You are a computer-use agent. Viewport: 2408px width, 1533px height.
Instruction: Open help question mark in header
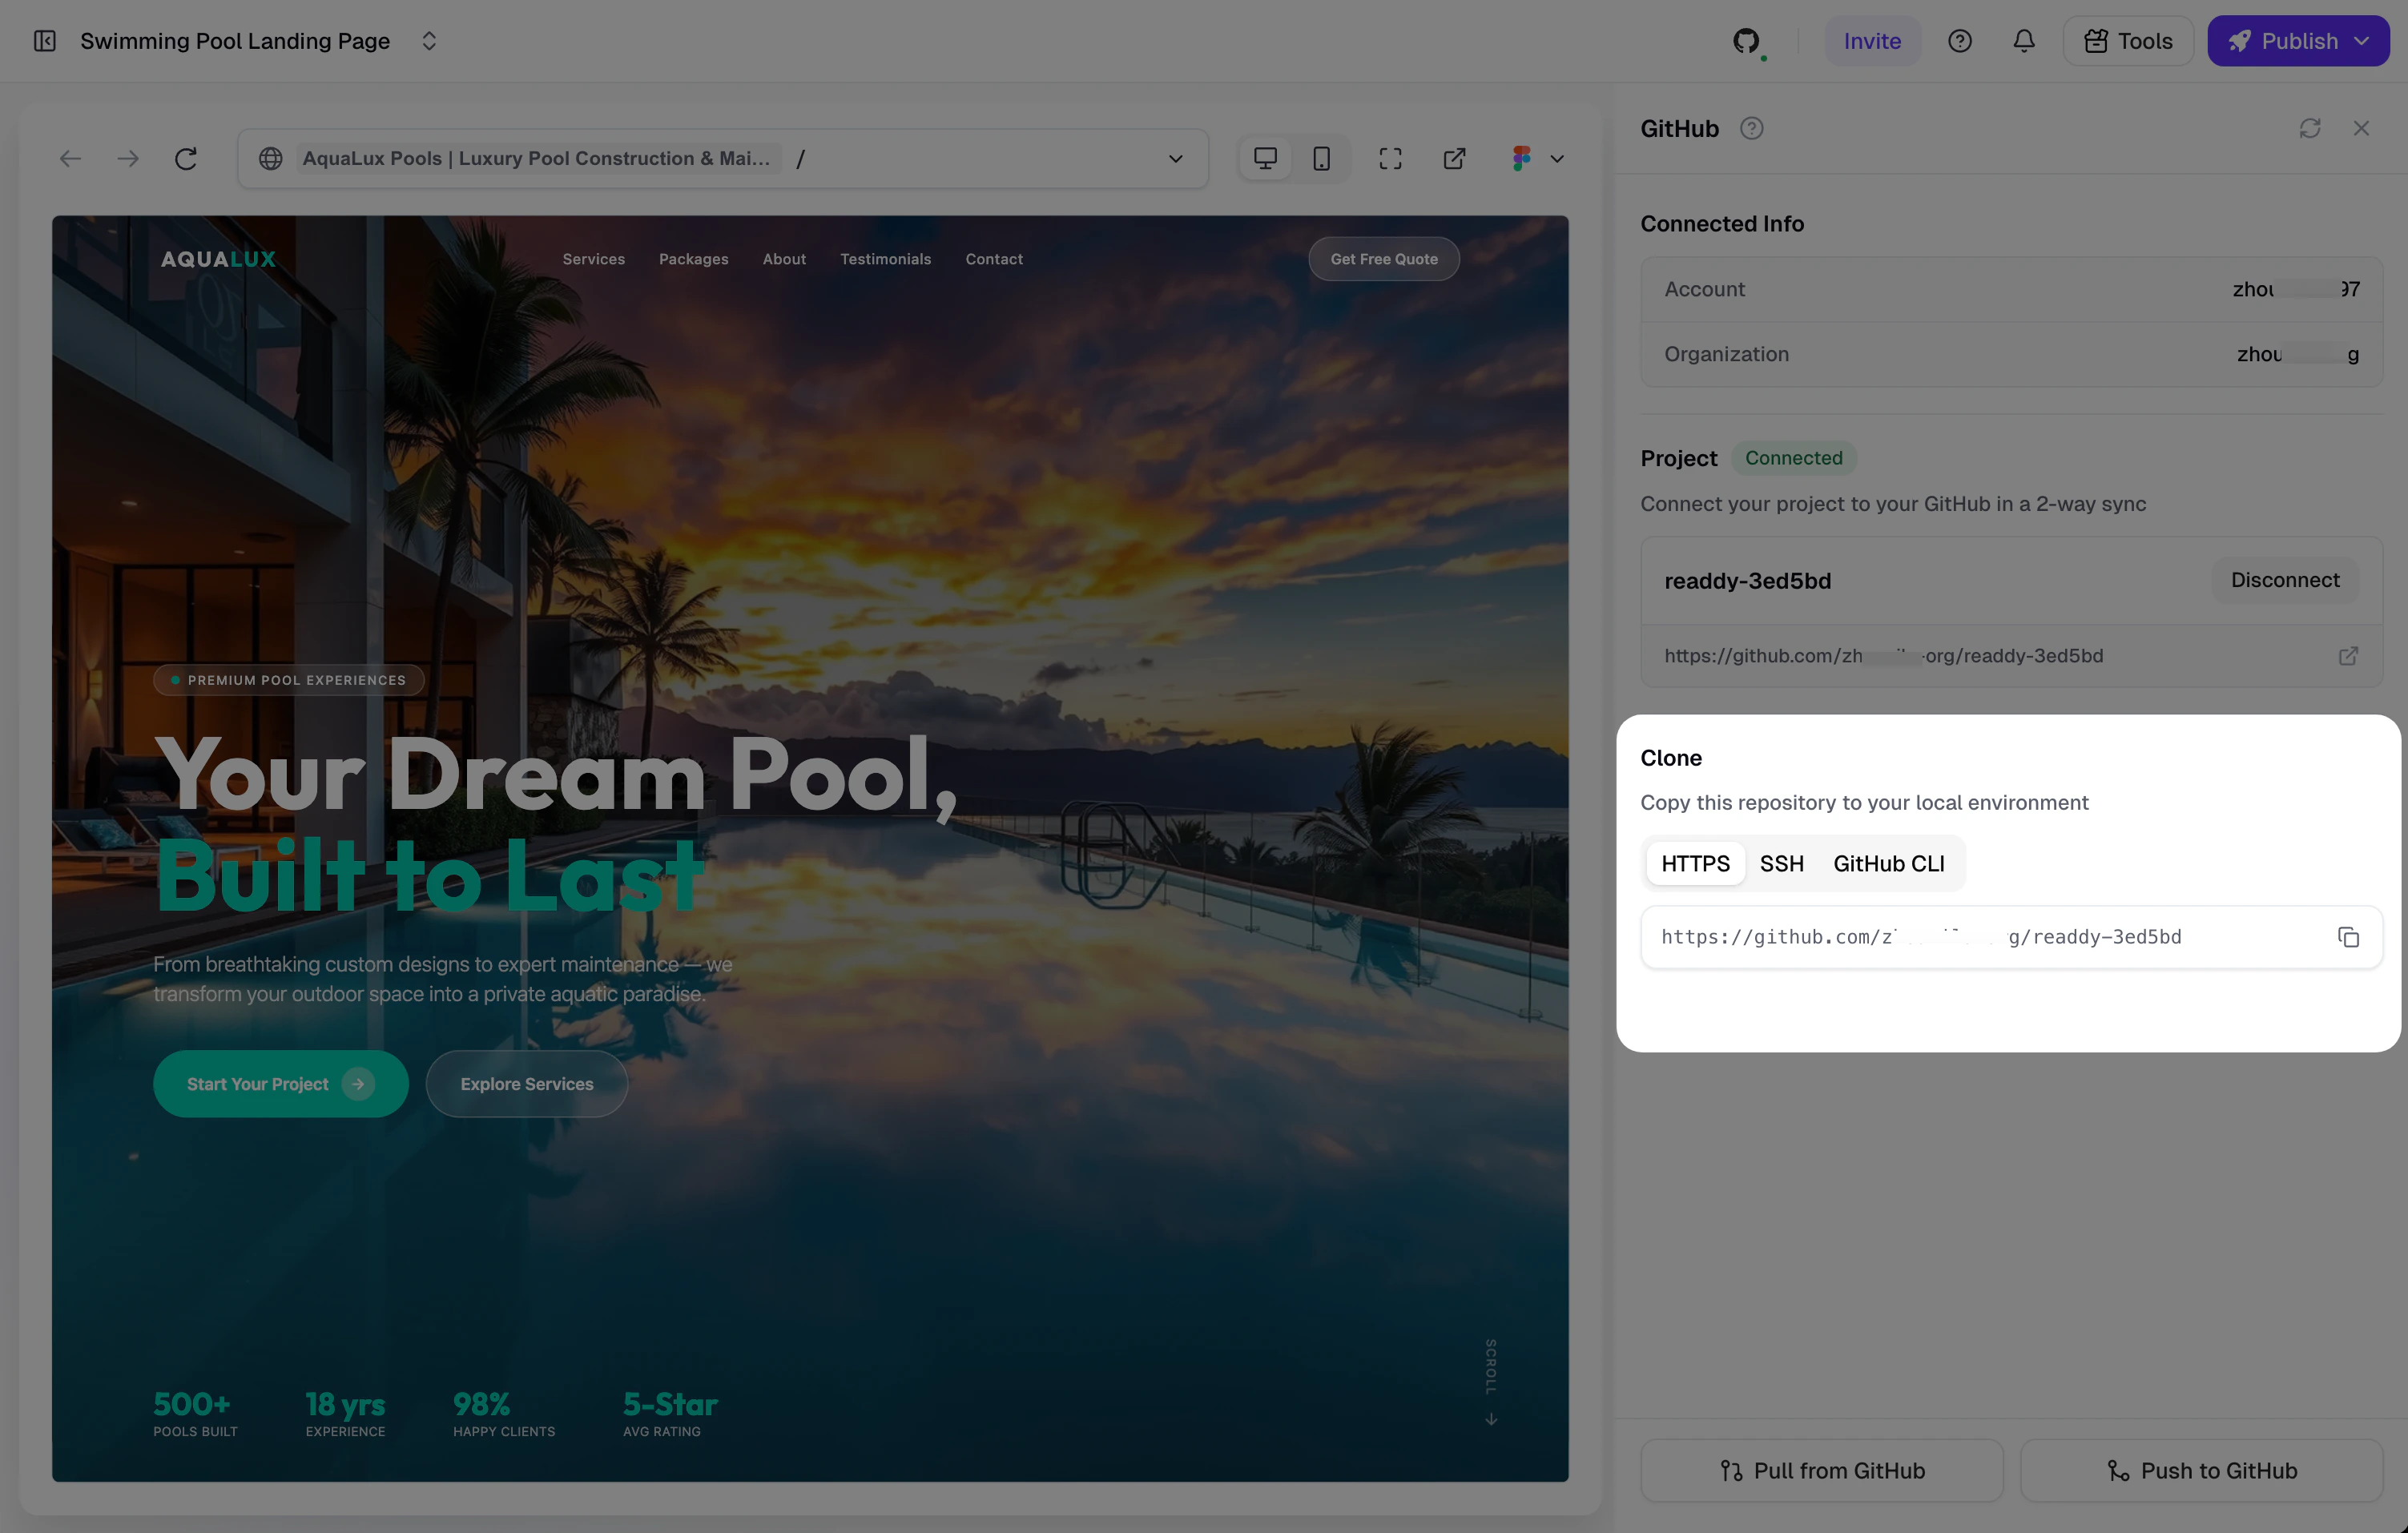click(x=1959, y=41)
